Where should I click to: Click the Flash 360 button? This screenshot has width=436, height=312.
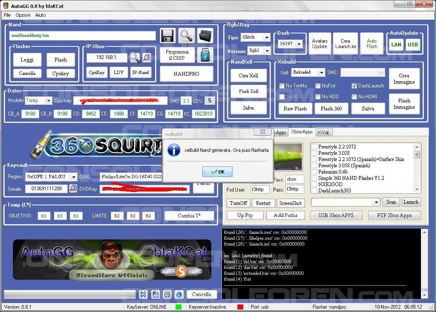click(x=331, y=108)
